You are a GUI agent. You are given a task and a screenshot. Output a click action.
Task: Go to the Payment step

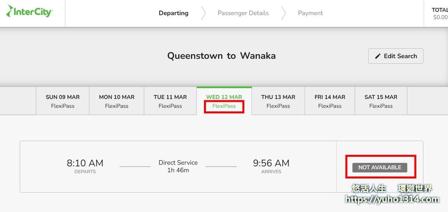point(310,13)
